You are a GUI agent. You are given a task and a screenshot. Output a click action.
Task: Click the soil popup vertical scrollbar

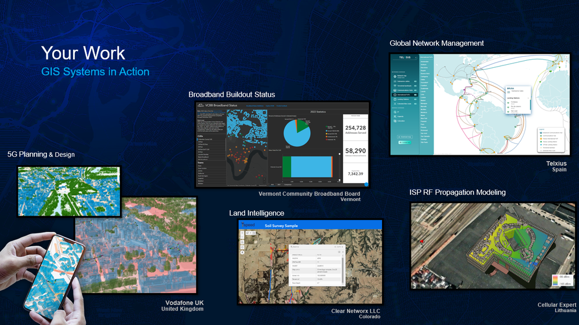(343, 269)
